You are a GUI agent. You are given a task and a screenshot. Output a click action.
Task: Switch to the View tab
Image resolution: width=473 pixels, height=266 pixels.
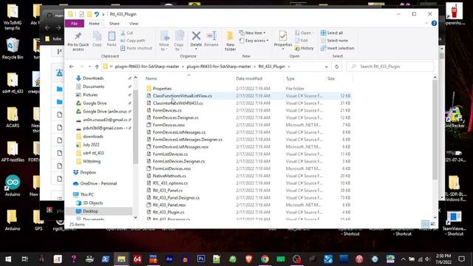pyautogui.click(x=134, y=23)
